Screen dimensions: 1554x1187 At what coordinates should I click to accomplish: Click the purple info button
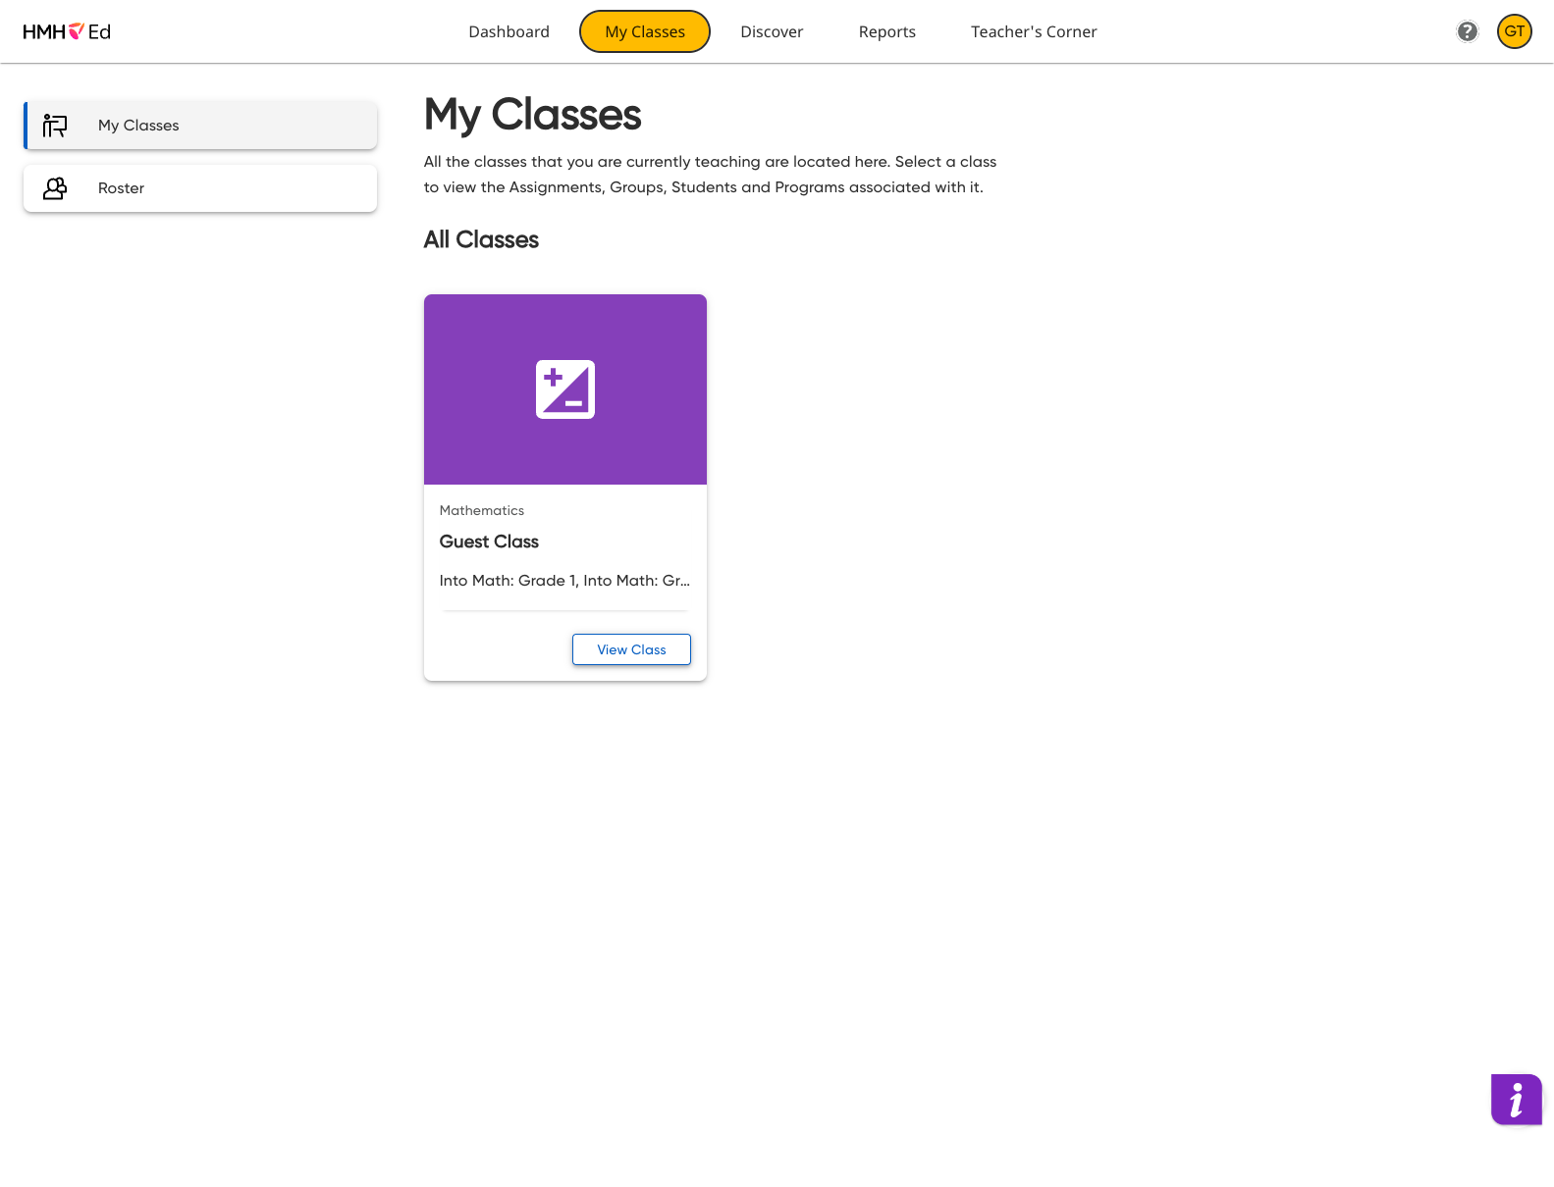click(x=1516, y=1099)
